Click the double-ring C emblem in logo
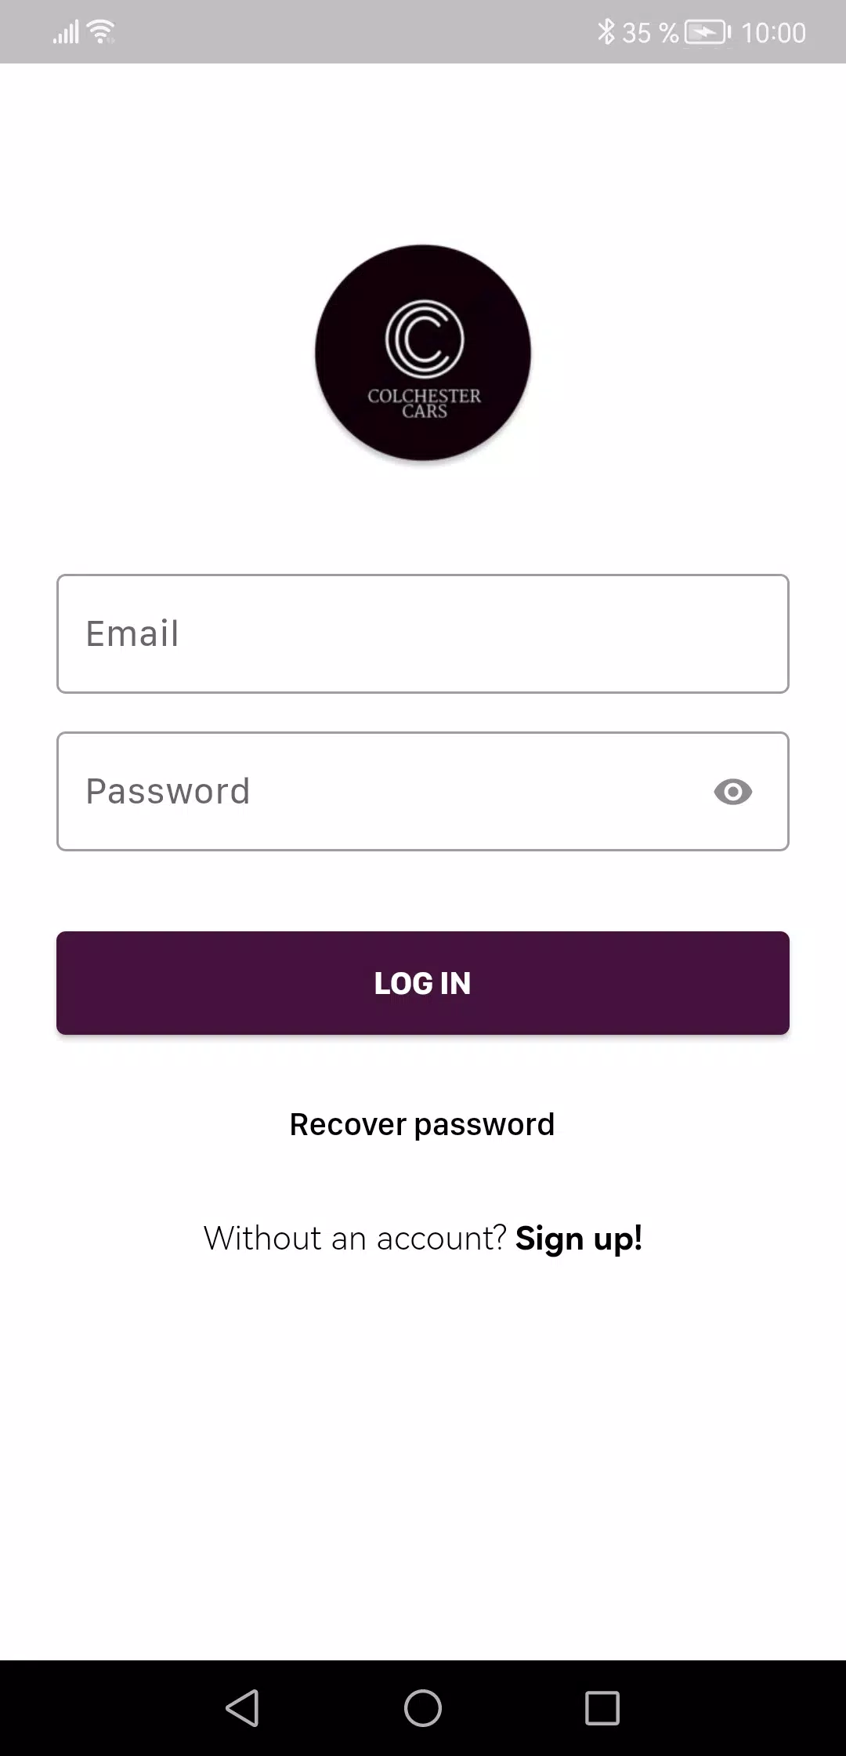 425,339
